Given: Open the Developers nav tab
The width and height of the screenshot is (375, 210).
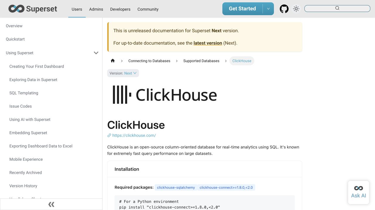Looking at the screenshot, I should 120,9.
